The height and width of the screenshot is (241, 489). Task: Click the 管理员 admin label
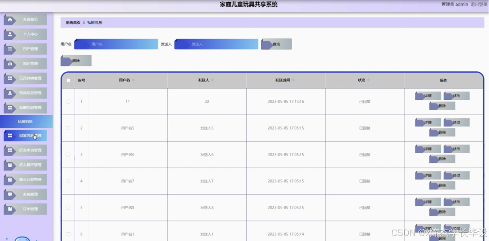click(x=455, y=4)
